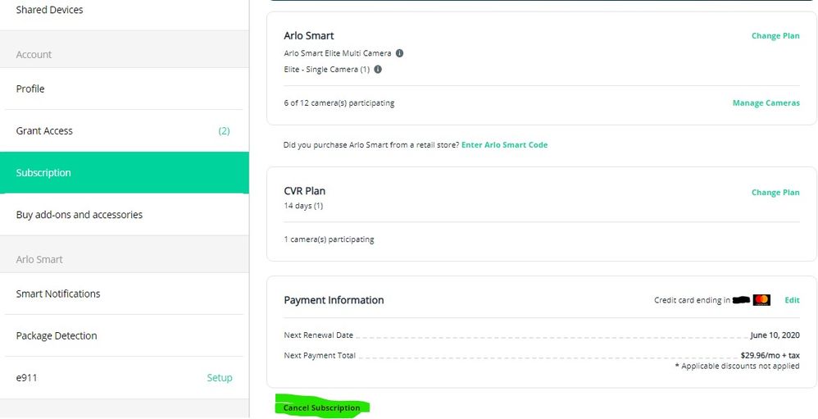
Task: Click '6 of 12 camera(s) participating' text
Action: point(339,103)
